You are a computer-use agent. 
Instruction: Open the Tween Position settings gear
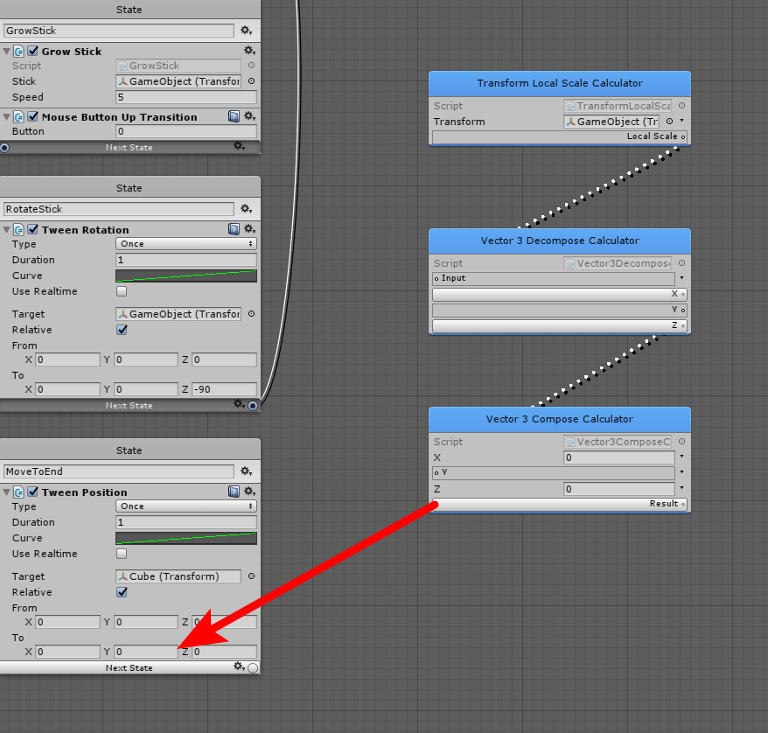pos(248,492)
